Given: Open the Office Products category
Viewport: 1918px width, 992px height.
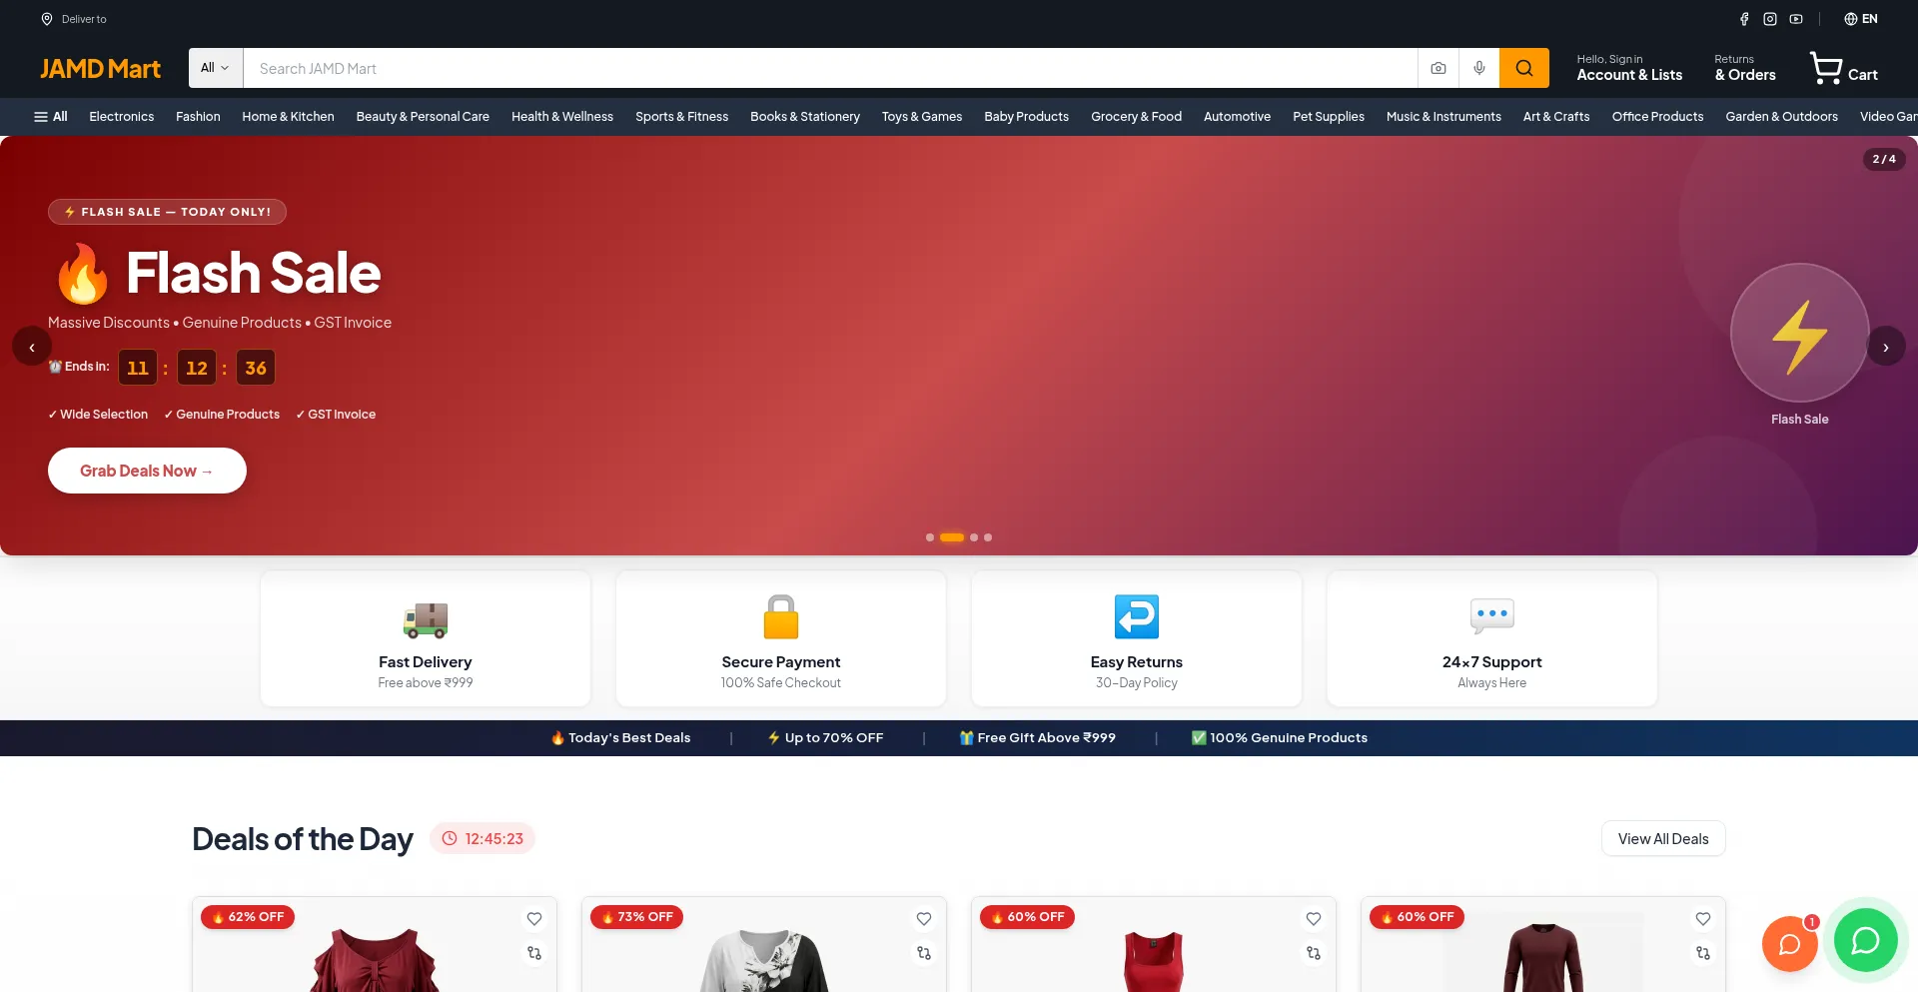Looking at the screenshot, I should click(1658, 117).
